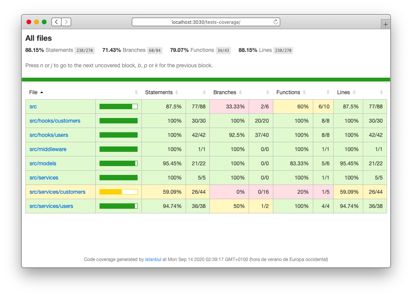Screen dimensions: 412x296
Task: Open the src/middleware link
Action: click(x=48, y=149)
